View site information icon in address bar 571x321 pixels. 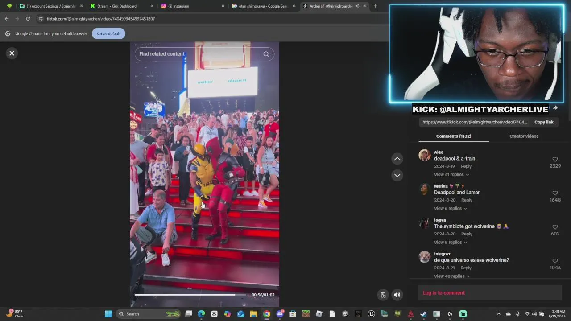click(41, 19)
